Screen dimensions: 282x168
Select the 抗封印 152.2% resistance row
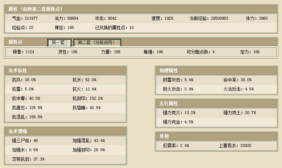[x=88, y=98]
